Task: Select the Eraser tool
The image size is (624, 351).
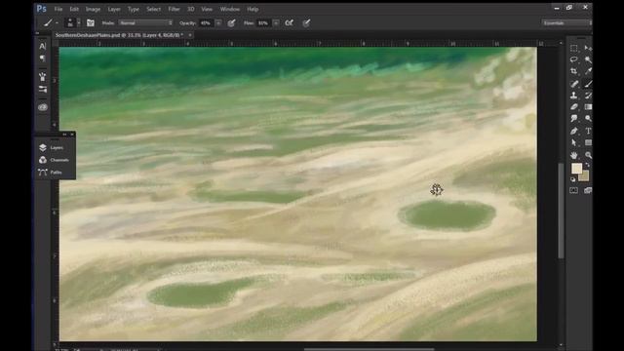Action: (x=574, y=106)
